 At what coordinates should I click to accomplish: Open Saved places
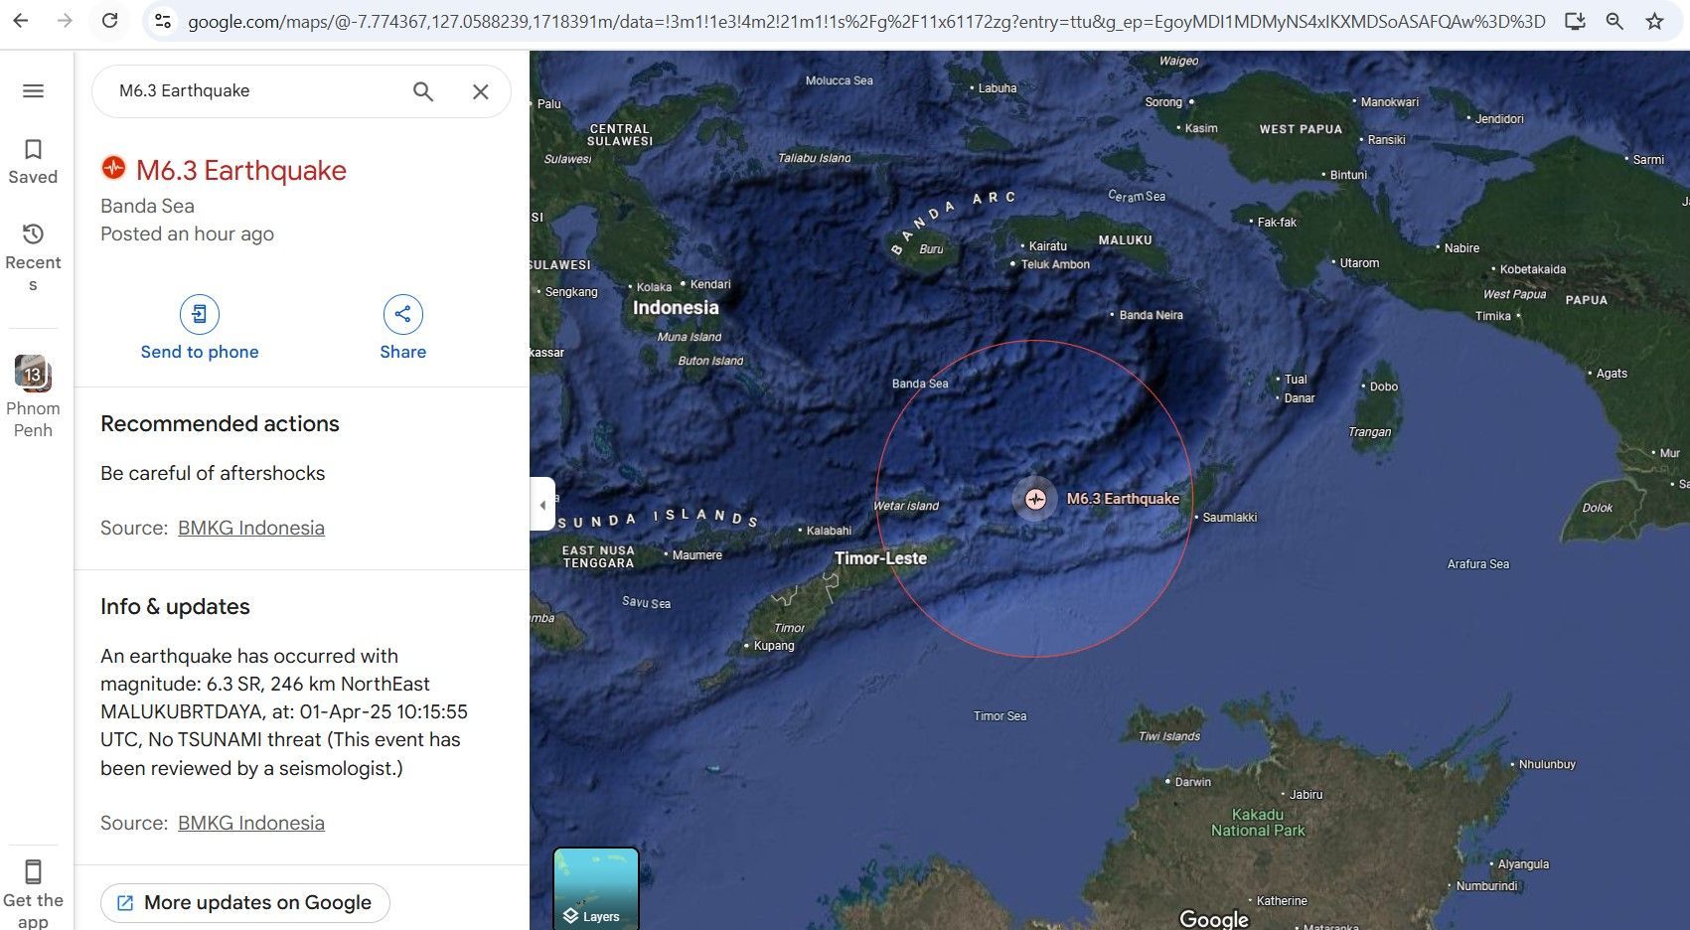pos(33,162)
